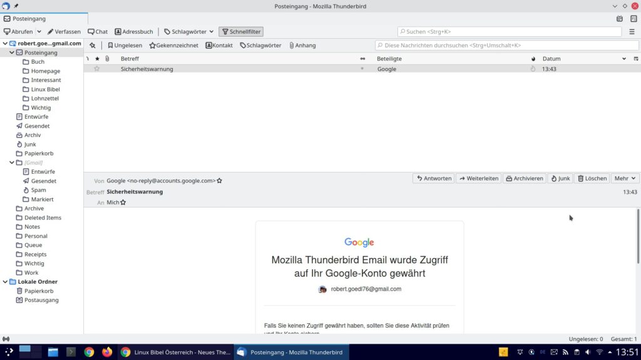
Task: Open the calendar icon in tab bar
Action: pos(620,19)
